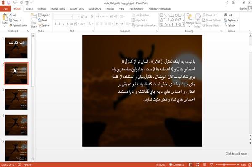252x167 pixels.
Task: Open the Copy dropdown arrow
Action: click(x=20, y=20)
